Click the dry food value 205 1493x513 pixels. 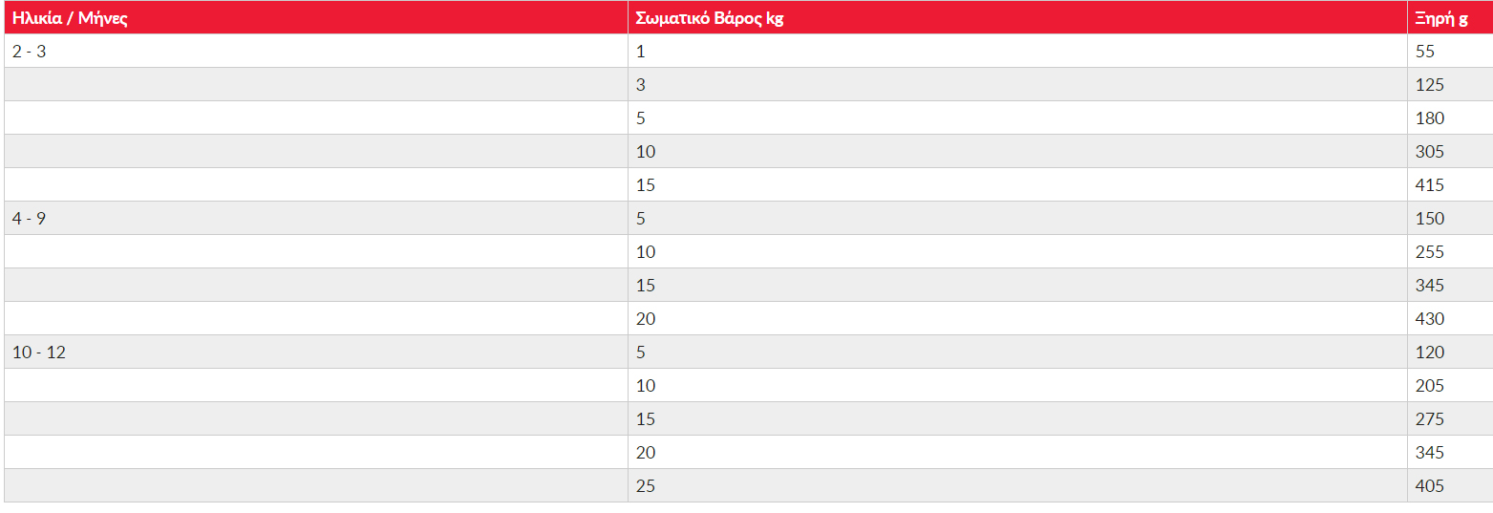1449,386
